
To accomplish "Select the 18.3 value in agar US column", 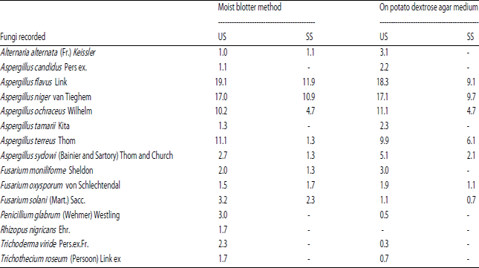I will coord(382,82).
